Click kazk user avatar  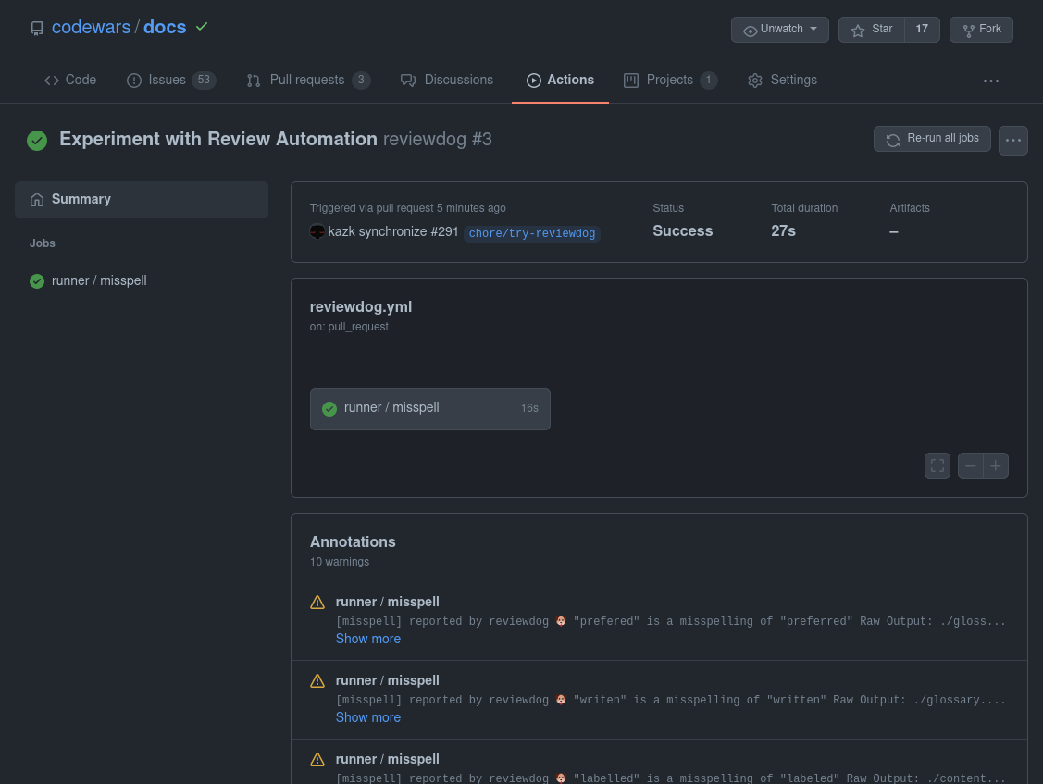pyautogui.click(x=317, y=231)
